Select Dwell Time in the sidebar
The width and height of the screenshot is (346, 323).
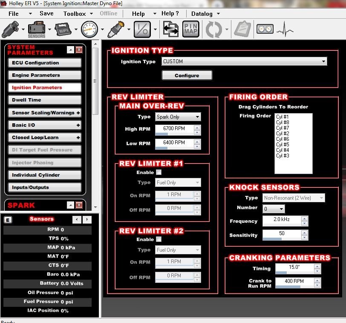pos(44,100)
